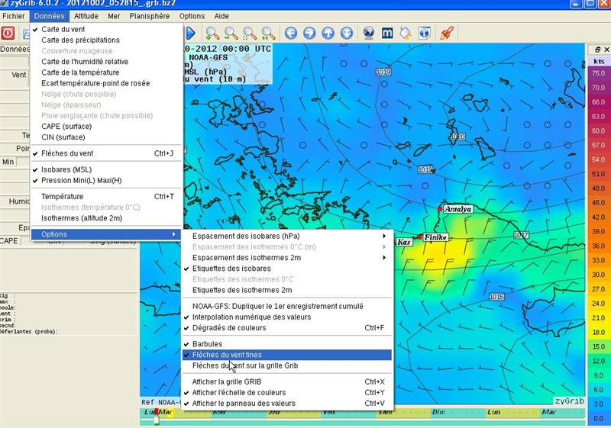This screenshot has height=428, width=611.
Task: Choose NOAA-GFS: Dupliquer le 1er enregistrement
Action: pos(287,306)
